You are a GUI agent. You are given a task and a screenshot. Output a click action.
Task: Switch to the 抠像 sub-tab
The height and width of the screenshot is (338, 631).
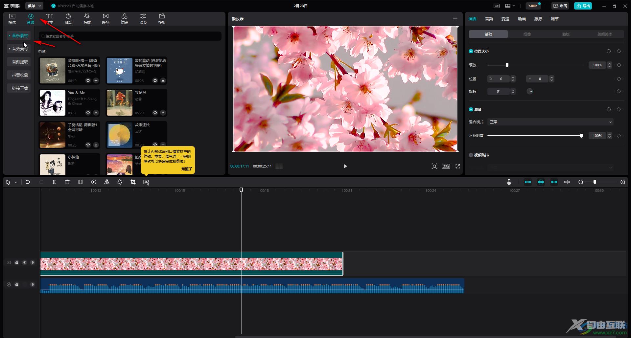pyautogui.click(x=527, y=34)
